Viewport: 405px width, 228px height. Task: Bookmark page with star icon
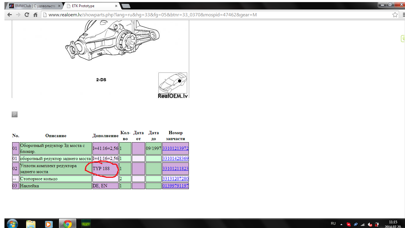pyautogui.click(x=395, y=15)
